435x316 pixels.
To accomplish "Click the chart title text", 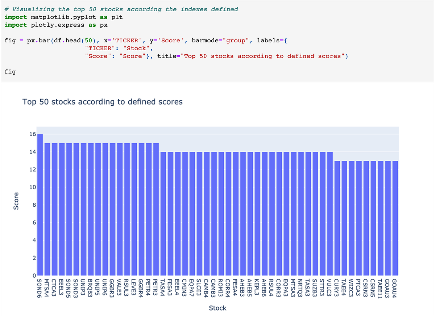I will click(103, 102).
